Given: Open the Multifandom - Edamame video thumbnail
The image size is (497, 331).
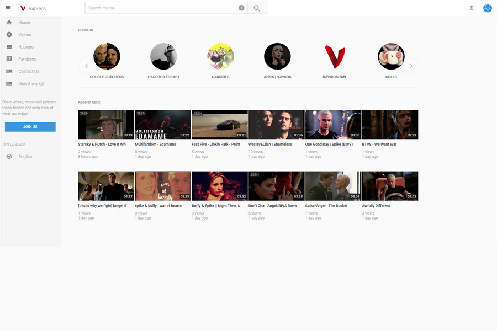Looking at the screenshot, I should click(x=163, y=124).
